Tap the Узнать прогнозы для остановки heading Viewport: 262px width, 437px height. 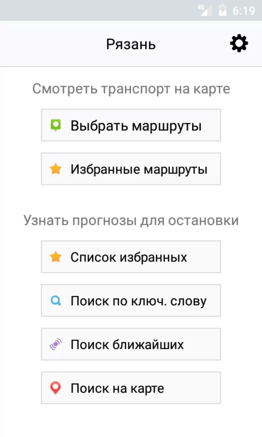pyautogui.click(x=131, y=221)
